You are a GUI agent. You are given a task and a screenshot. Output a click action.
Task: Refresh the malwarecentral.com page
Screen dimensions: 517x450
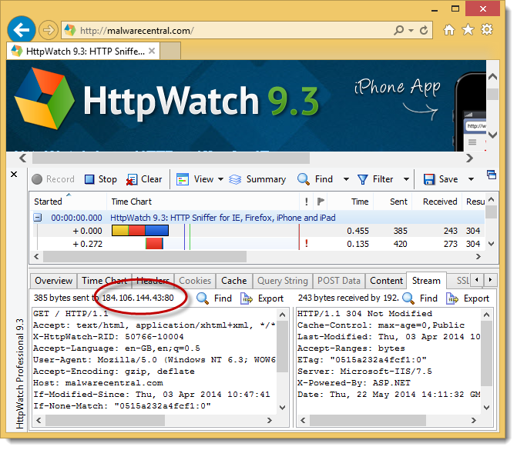(424, 31)
